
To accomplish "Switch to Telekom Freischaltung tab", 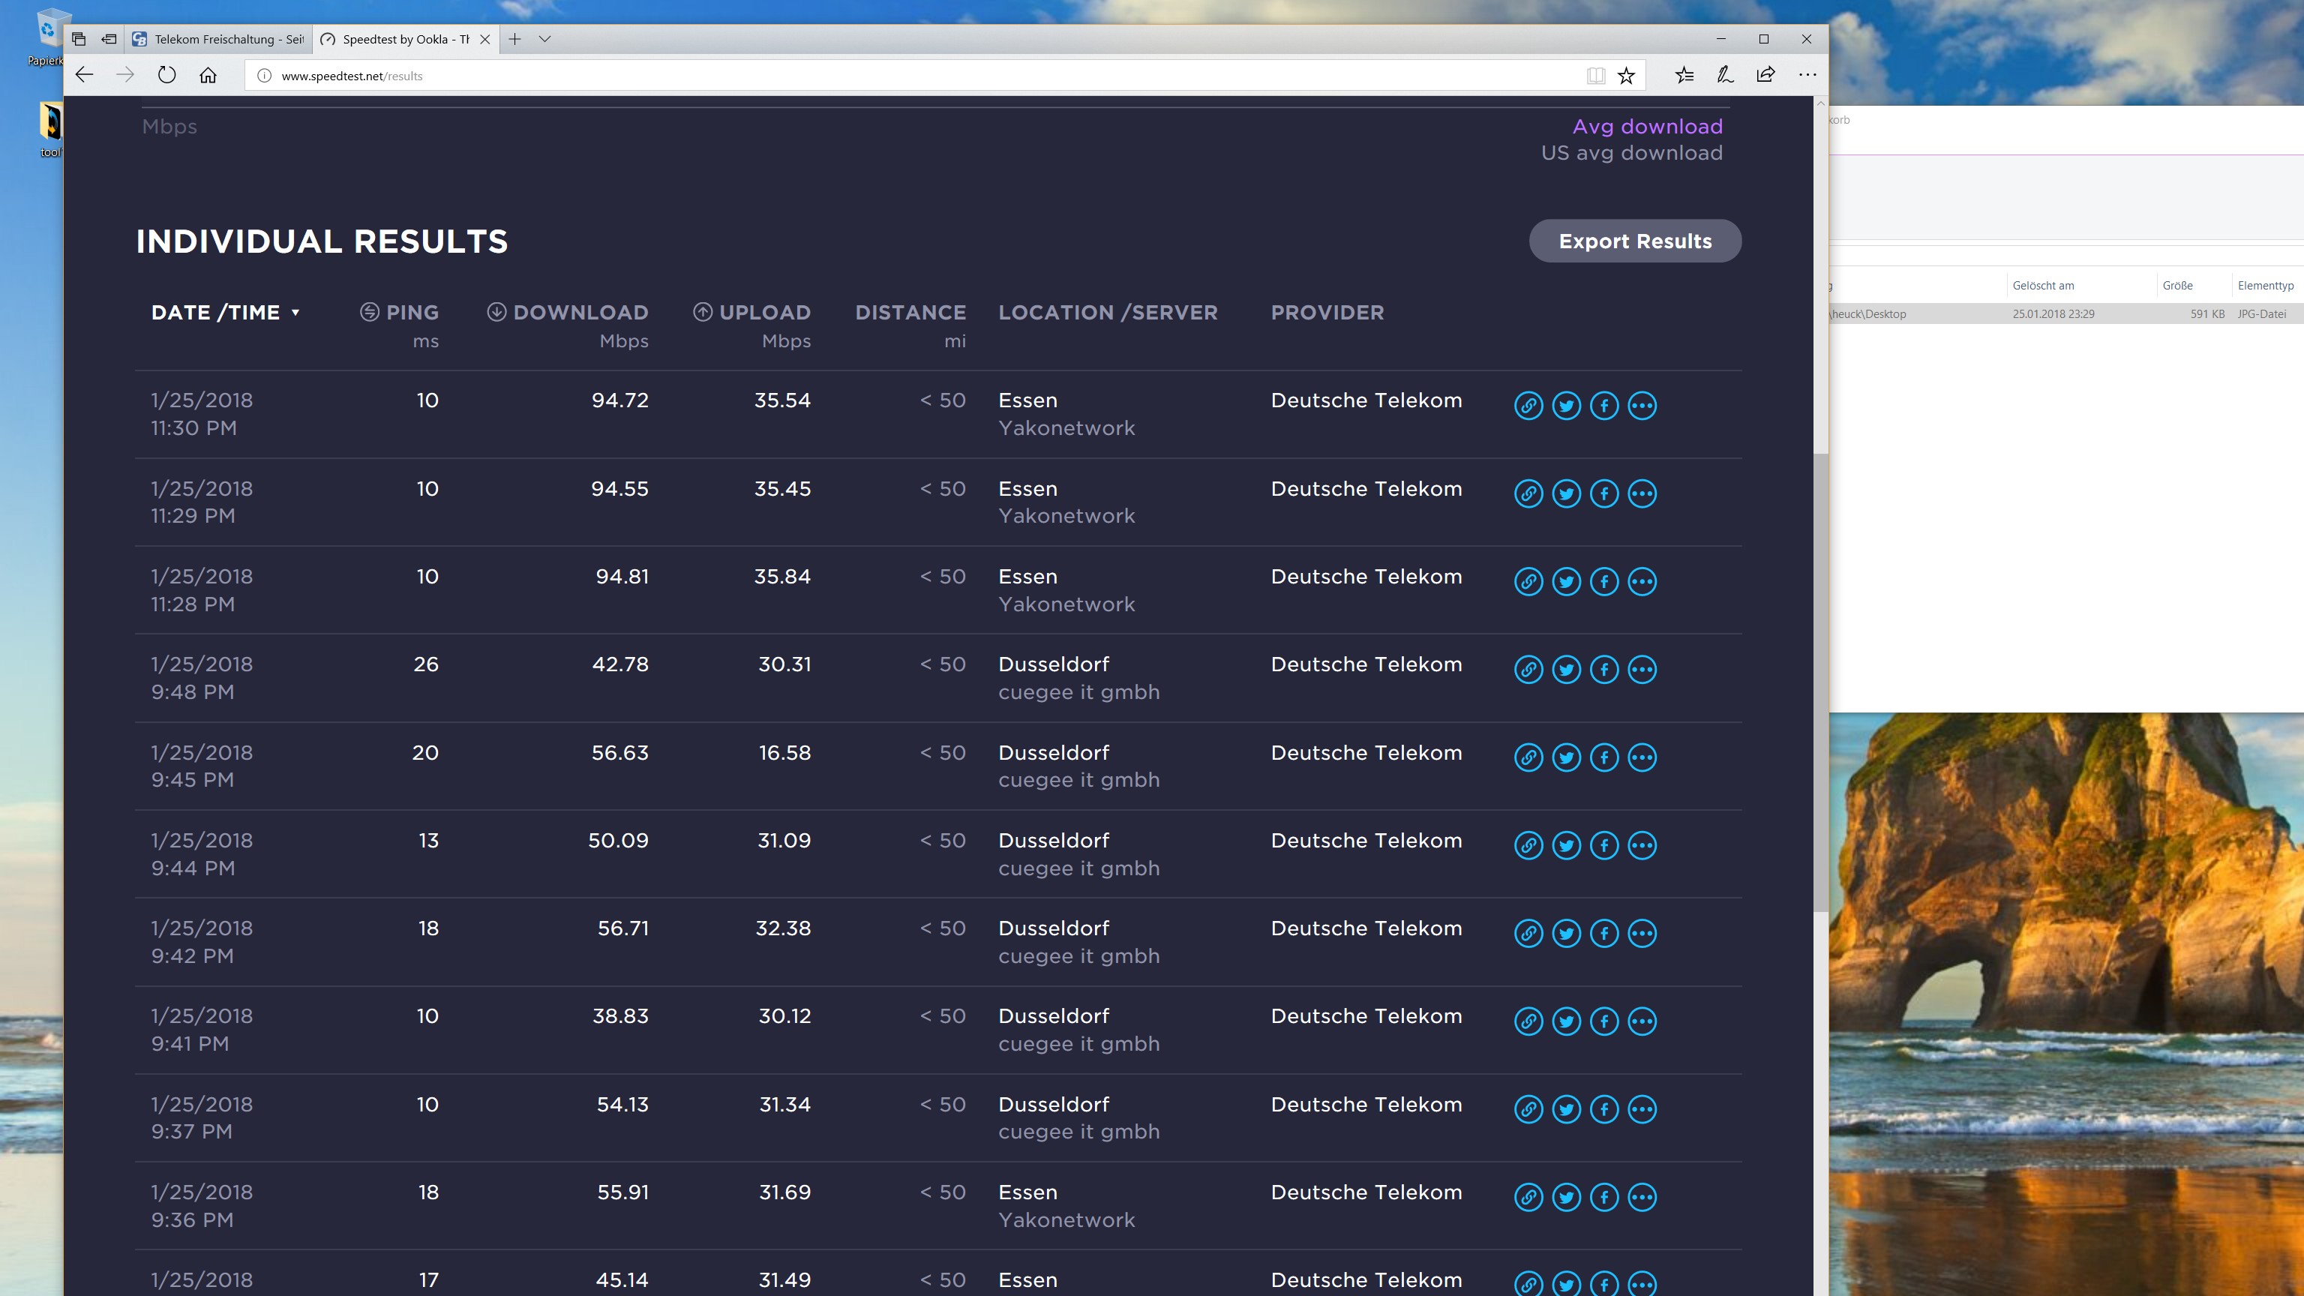I will click(x=218, y=39).
